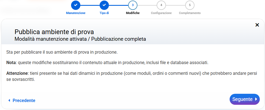Image resolution: width=265 pixels, height=110 pixels.
Task: Select step circle number 4
Action: click(x=161, y=5)
